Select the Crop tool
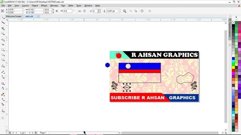 pos(3,28)
